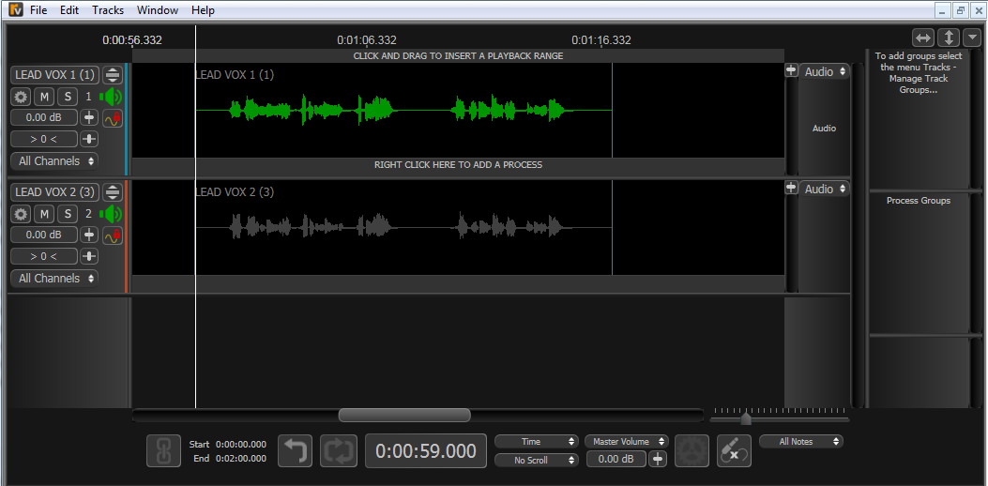Click the chain link icon near Start/End
This screenshot has width=988, height=486.
163,451
